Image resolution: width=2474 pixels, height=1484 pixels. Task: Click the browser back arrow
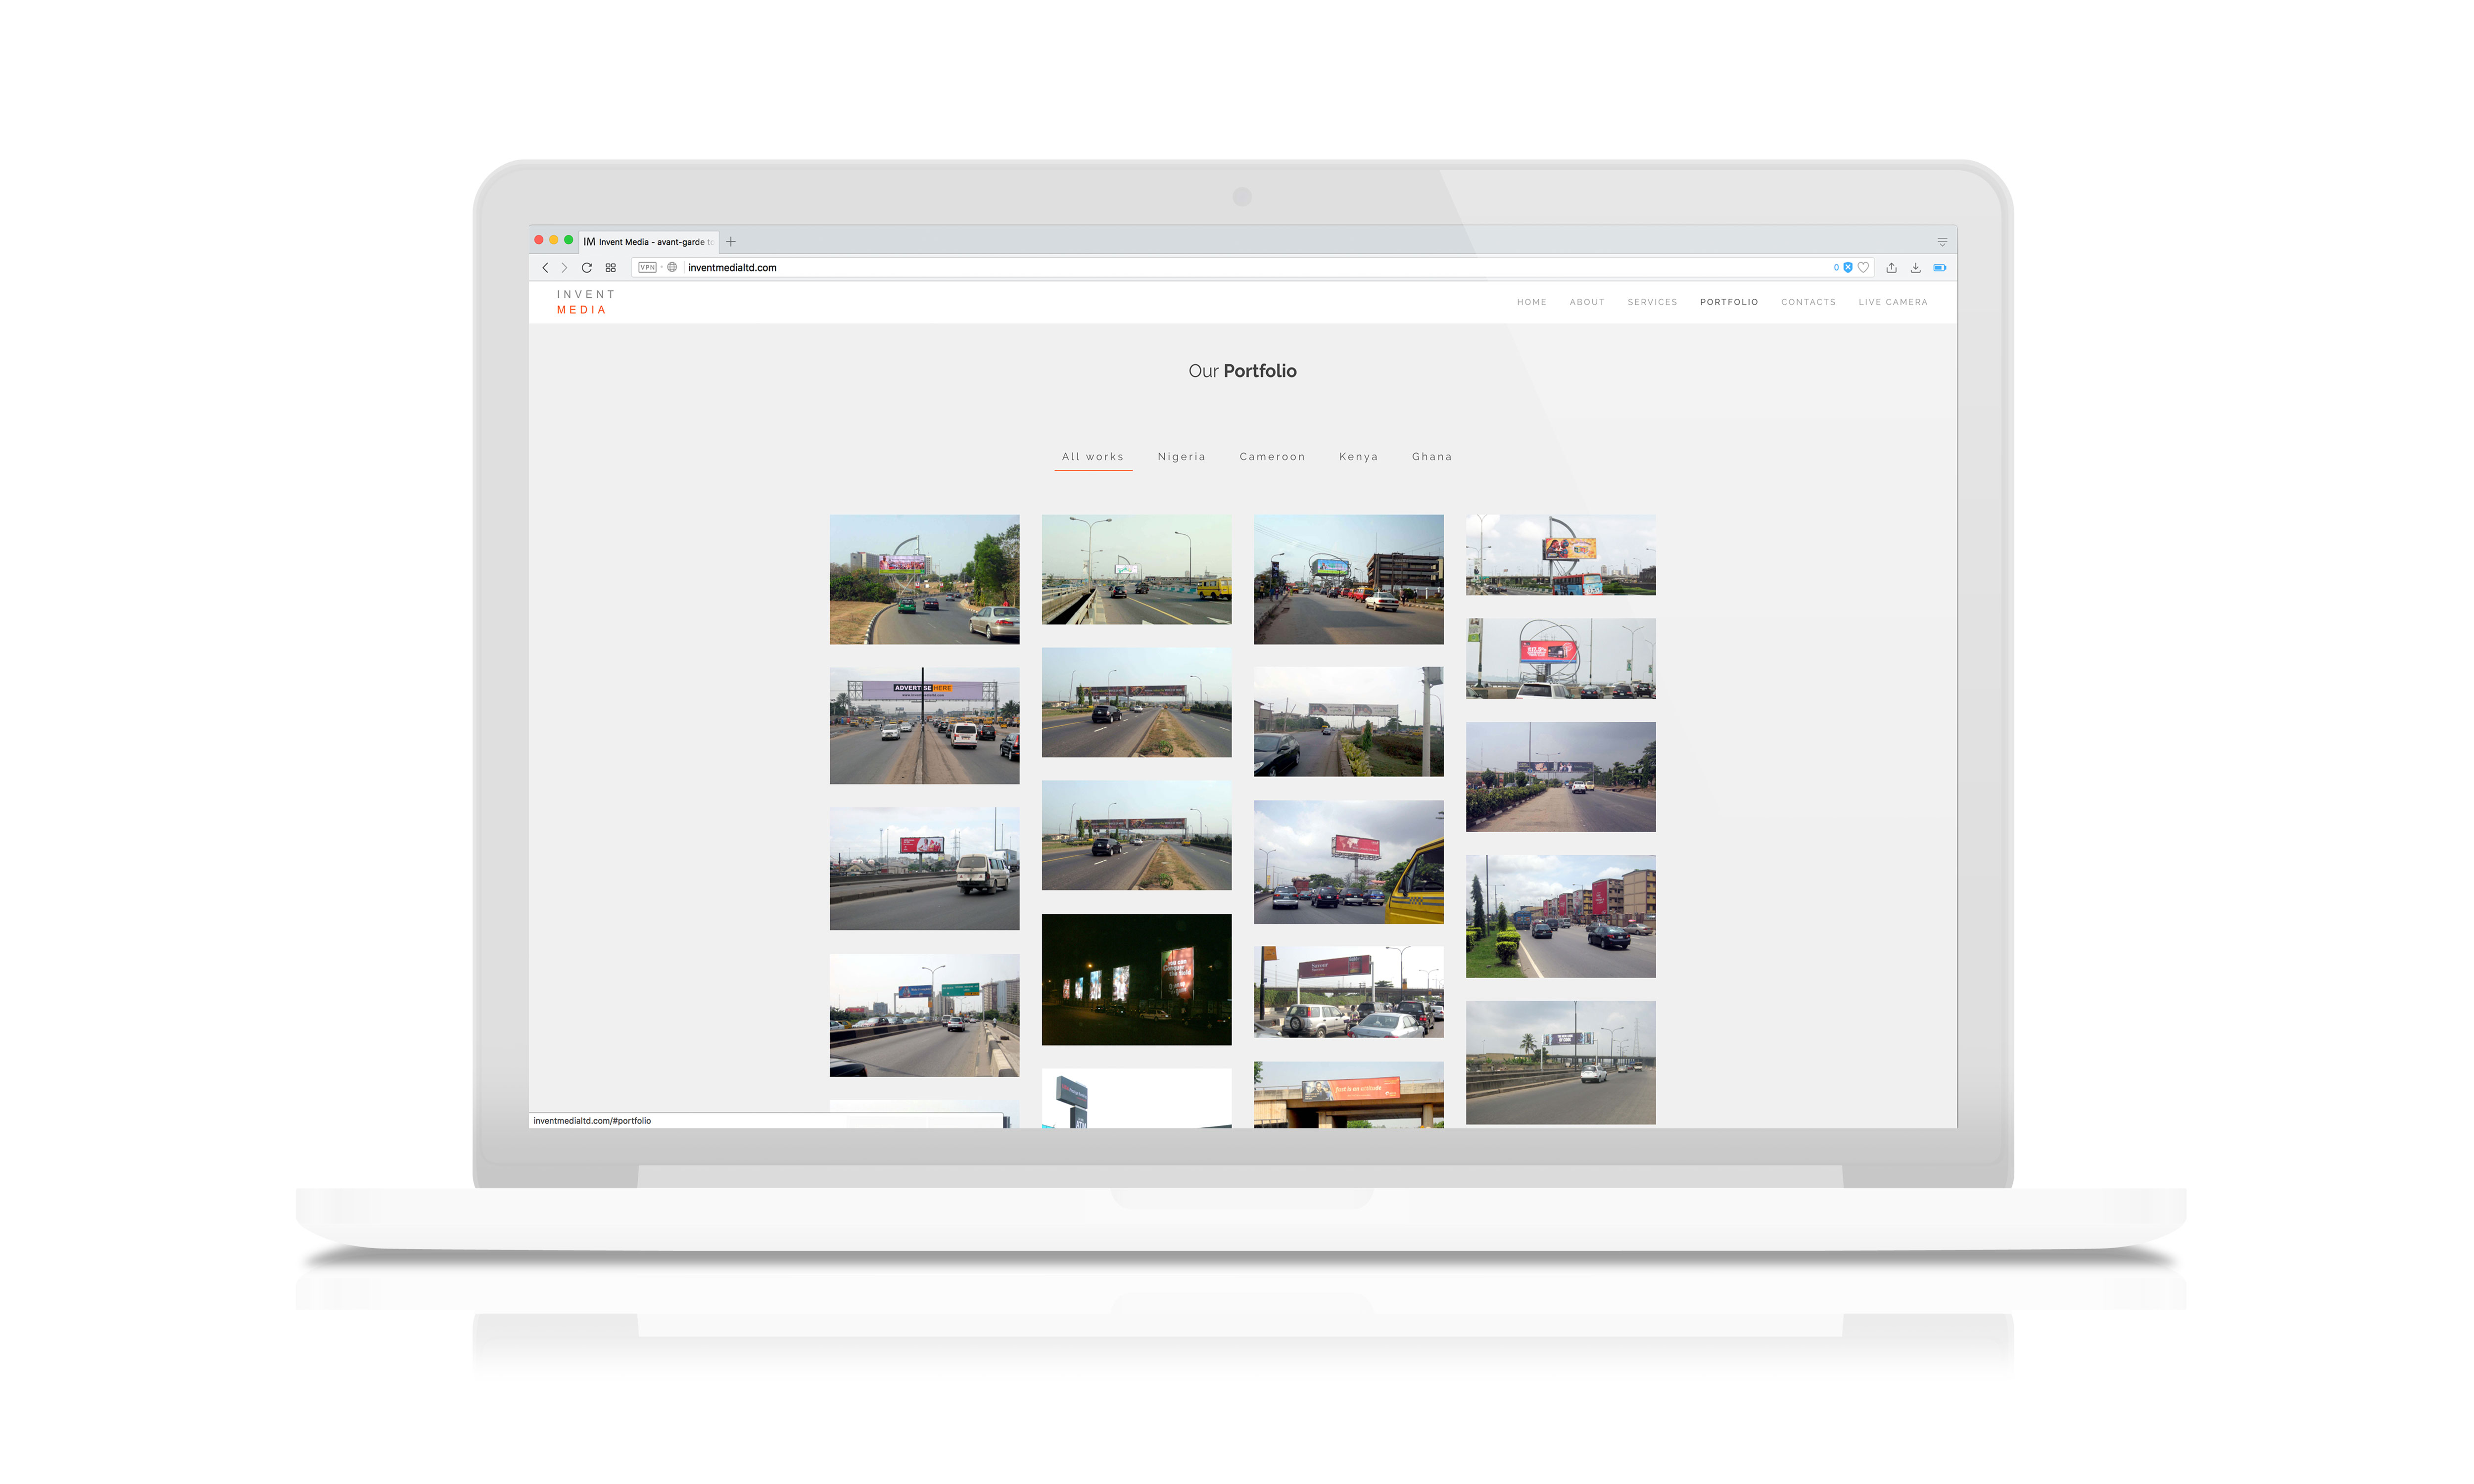[545, 268]
